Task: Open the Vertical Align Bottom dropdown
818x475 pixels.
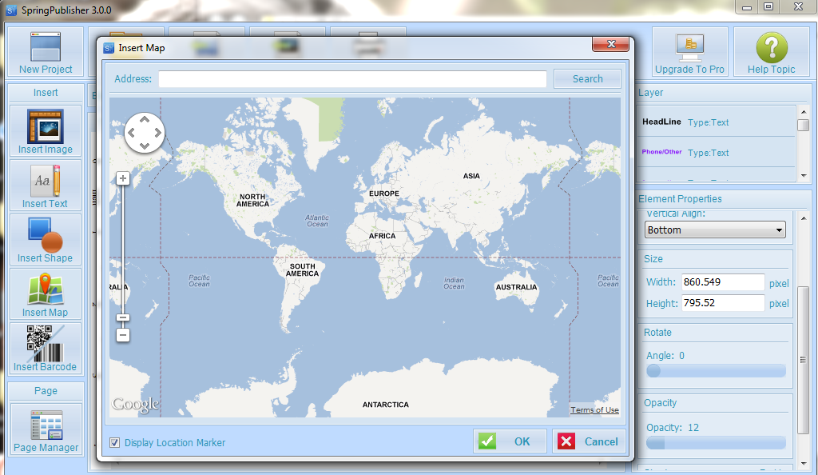Action: (x=715, y=230)
